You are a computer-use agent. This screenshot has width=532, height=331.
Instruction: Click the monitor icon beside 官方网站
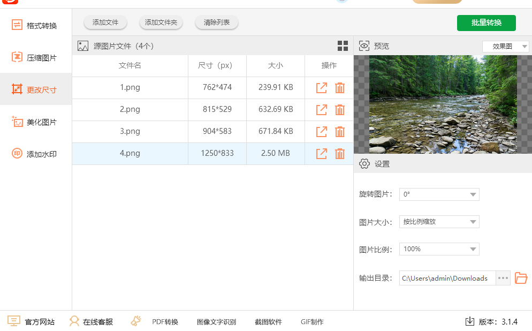14,321
